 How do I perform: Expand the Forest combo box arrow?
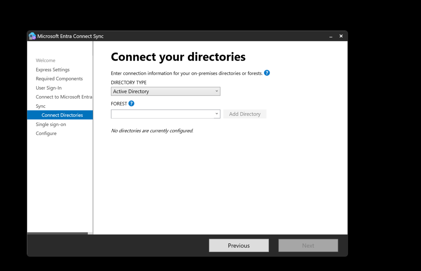[x=217, y=114]
